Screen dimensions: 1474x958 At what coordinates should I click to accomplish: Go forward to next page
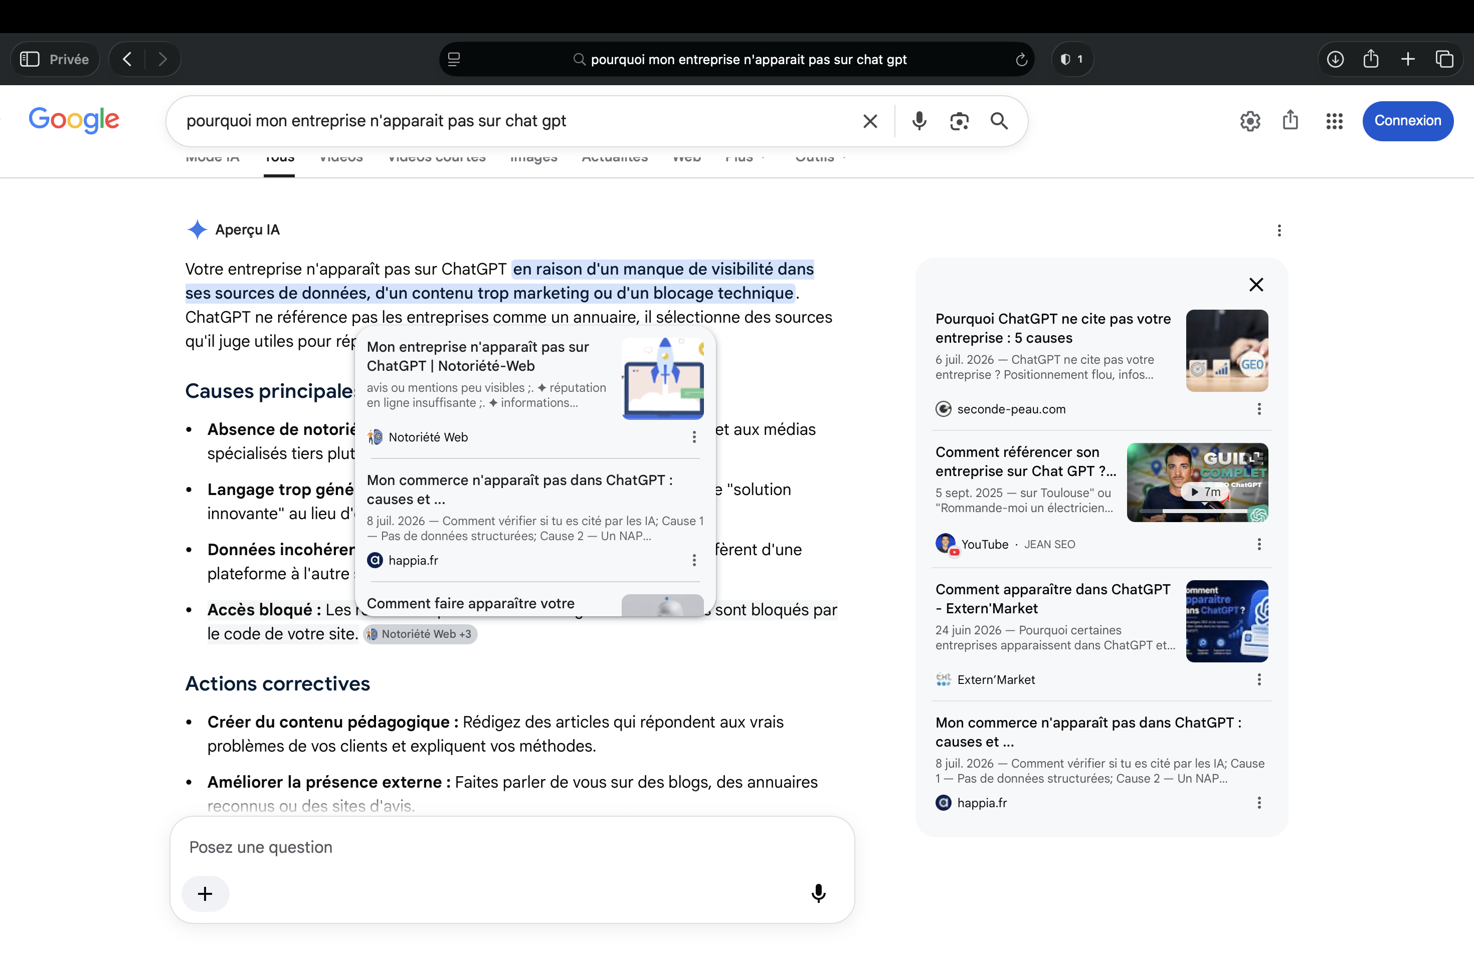click(162, 60)
